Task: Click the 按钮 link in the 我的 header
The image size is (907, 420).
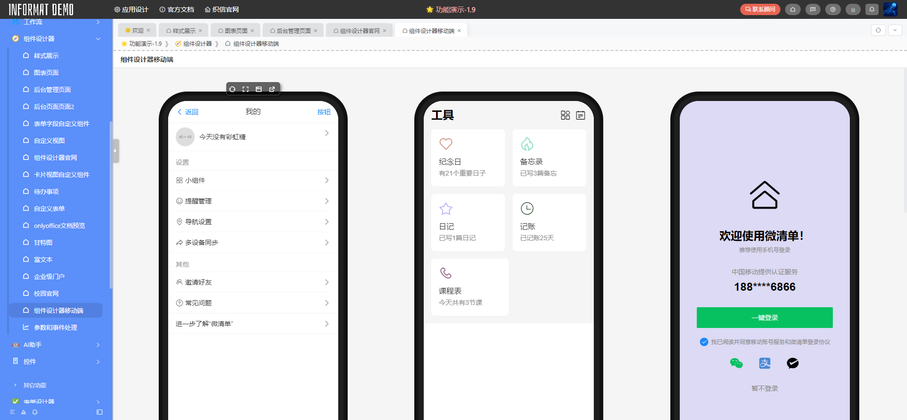Action: pyautogui.click(x=324, y=112)
